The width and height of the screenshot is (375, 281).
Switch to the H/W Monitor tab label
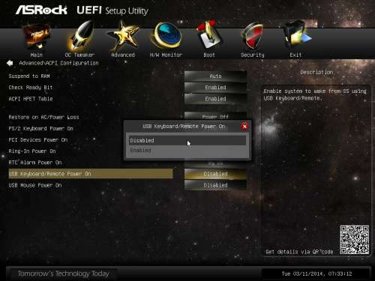coord(166,55)
